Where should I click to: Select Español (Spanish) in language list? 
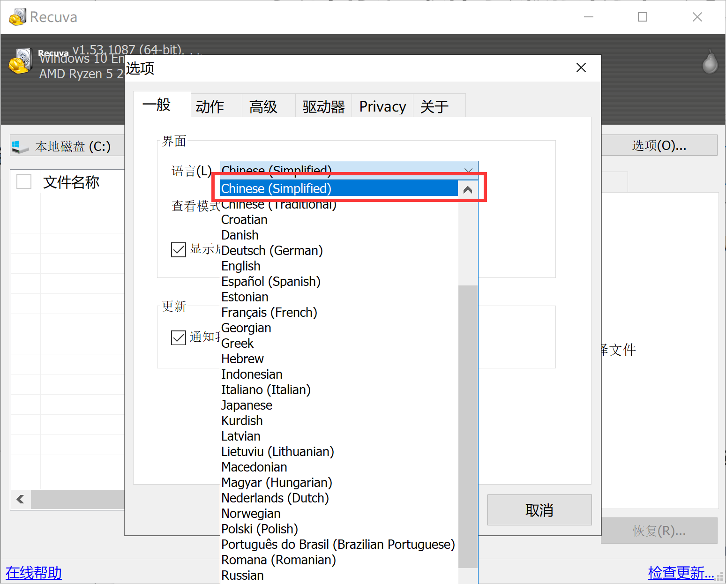click(x=339, y=281)
